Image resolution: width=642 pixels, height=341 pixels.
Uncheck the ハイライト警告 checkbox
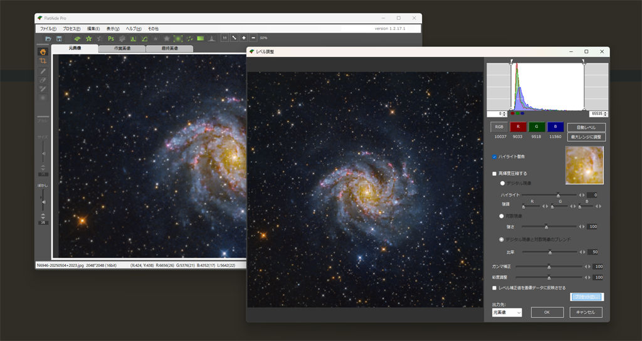(495, 156)
